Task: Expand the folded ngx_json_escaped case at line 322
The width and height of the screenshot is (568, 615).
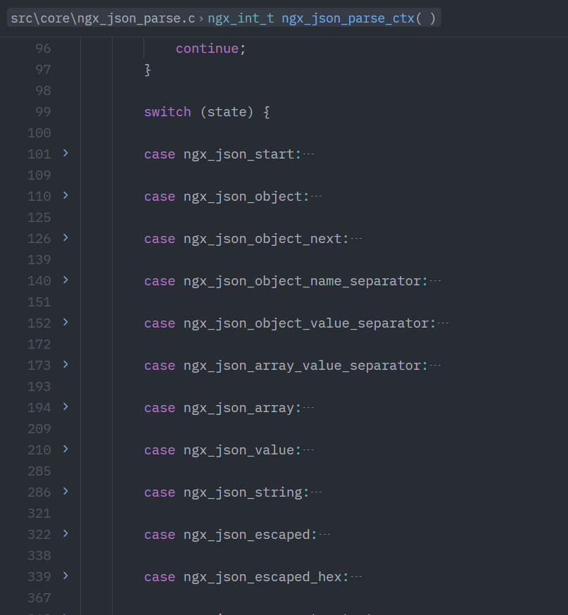Action: [x=66, y=534]
